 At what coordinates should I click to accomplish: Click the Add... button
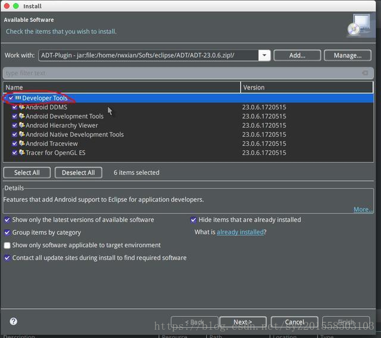point(297,55)
